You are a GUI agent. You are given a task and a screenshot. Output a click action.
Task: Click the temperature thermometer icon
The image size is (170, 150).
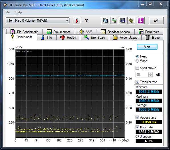tap(76, 20)
